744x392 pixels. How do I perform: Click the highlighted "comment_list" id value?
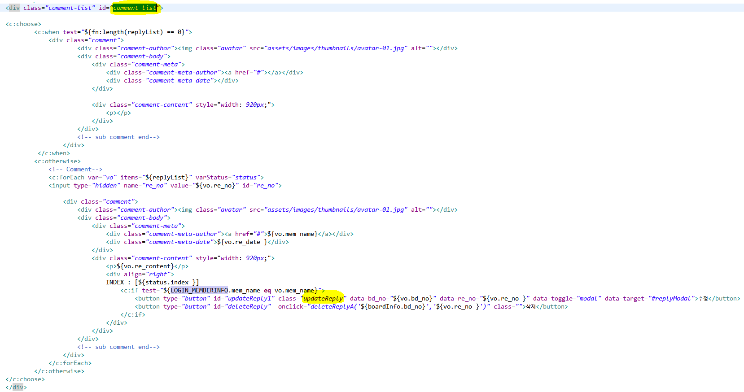coord(135,8)
